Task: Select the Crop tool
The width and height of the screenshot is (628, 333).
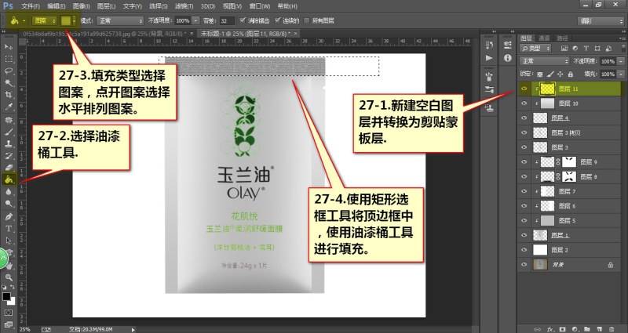Action: tap(9, 95)
